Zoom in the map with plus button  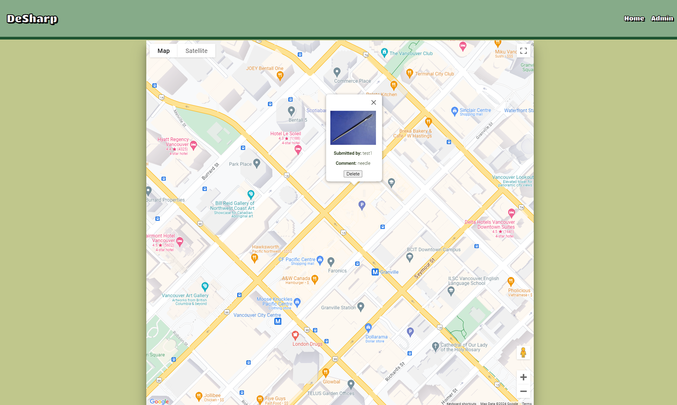click(x=523, y=377)
